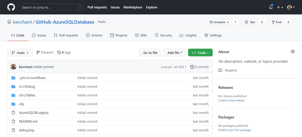302x137 pixels.
Task: Open commit hash 27a618f
Action: click(166, 67)
